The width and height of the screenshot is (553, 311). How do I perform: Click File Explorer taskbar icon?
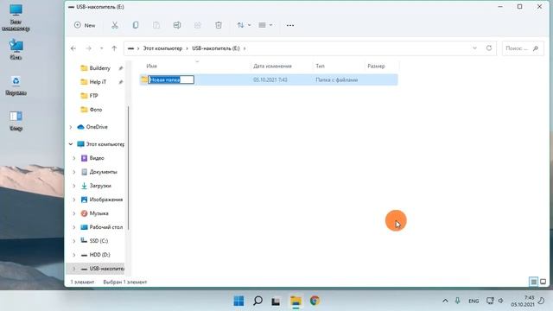[296, 301]
